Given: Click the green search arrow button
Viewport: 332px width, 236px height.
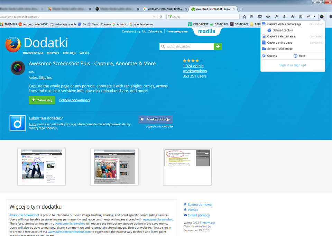Looking at the screenshot, I should pos(218,46).
